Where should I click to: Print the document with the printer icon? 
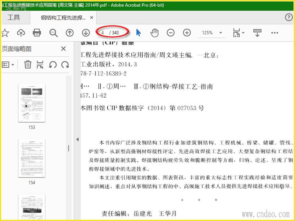[37, 33]
